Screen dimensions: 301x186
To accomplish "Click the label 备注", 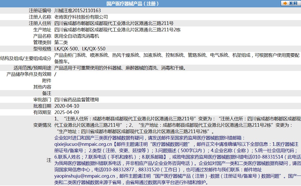I will click(x=47, y=93).
